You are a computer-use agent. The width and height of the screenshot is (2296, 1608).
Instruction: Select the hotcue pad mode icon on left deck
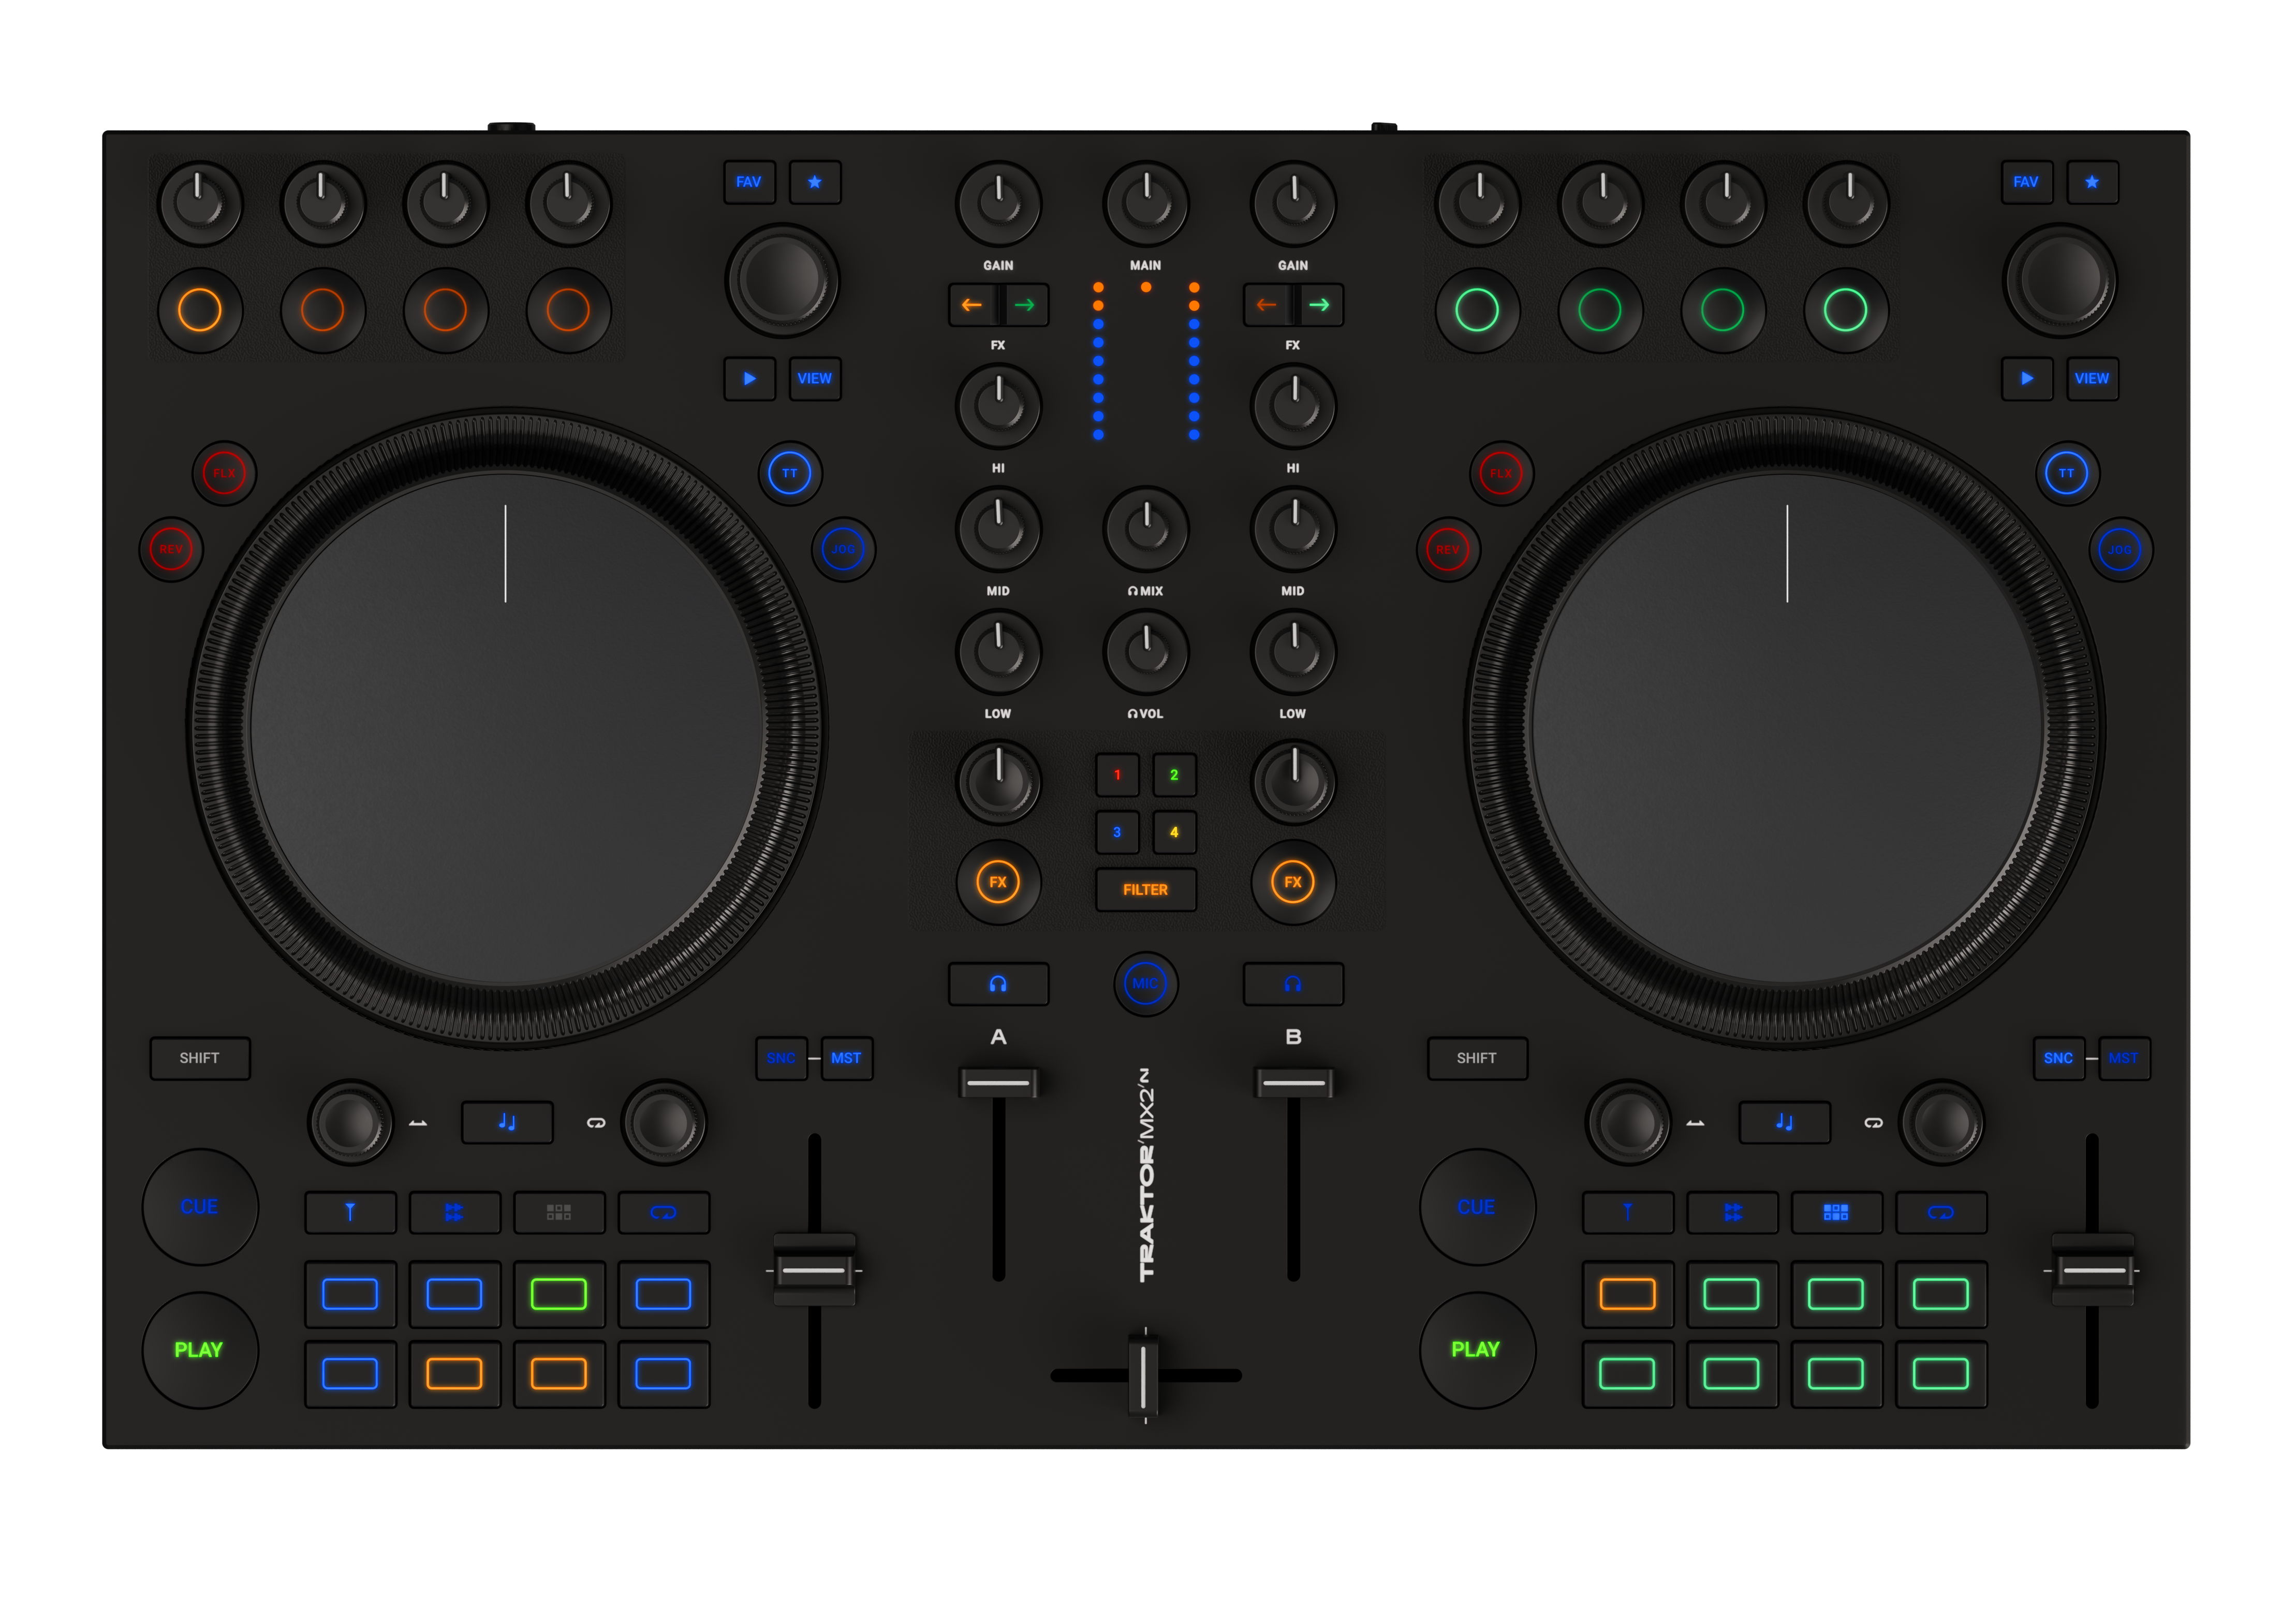click(x=351, y=1213)
